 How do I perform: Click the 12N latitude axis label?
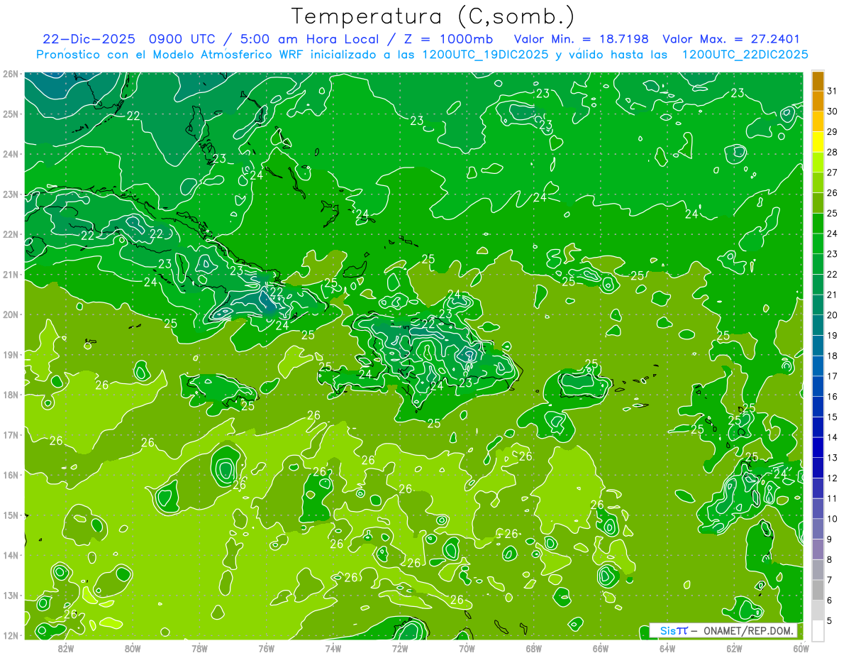[10, 635]
